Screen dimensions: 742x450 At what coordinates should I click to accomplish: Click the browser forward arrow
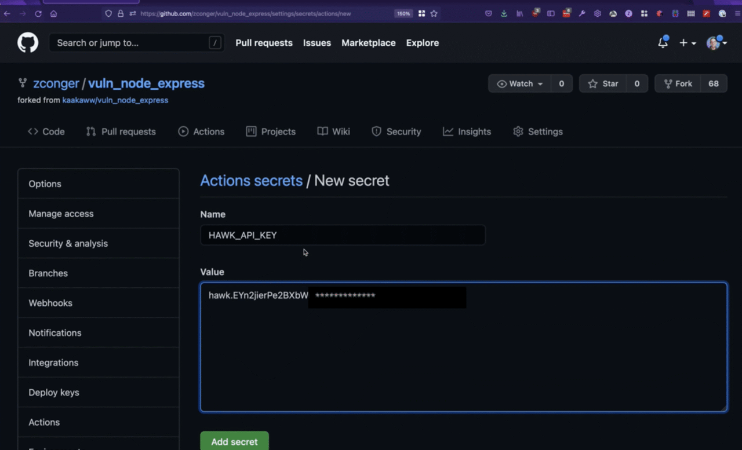(x=22, y=13)
